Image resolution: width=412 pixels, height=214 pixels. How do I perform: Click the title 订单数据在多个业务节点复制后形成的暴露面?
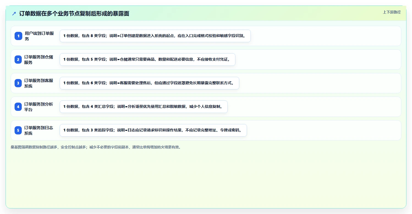[x=74, y=13]
